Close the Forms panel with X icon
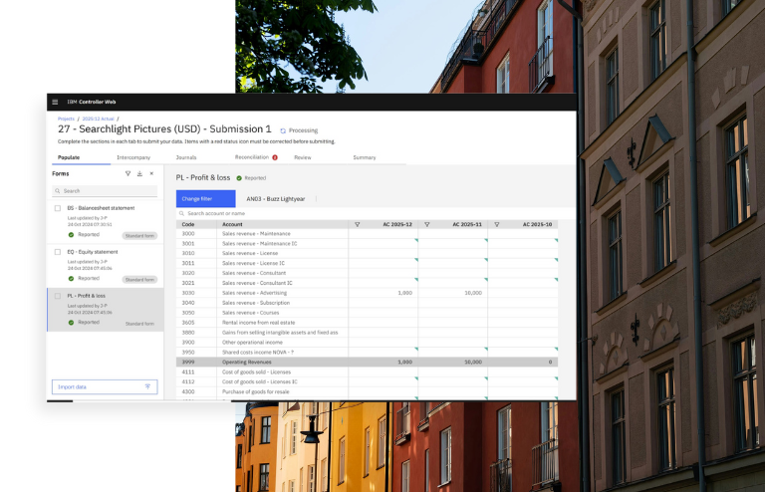Image resolution: width=765 pixels, height=492 pixels. [x=151, y=173]
